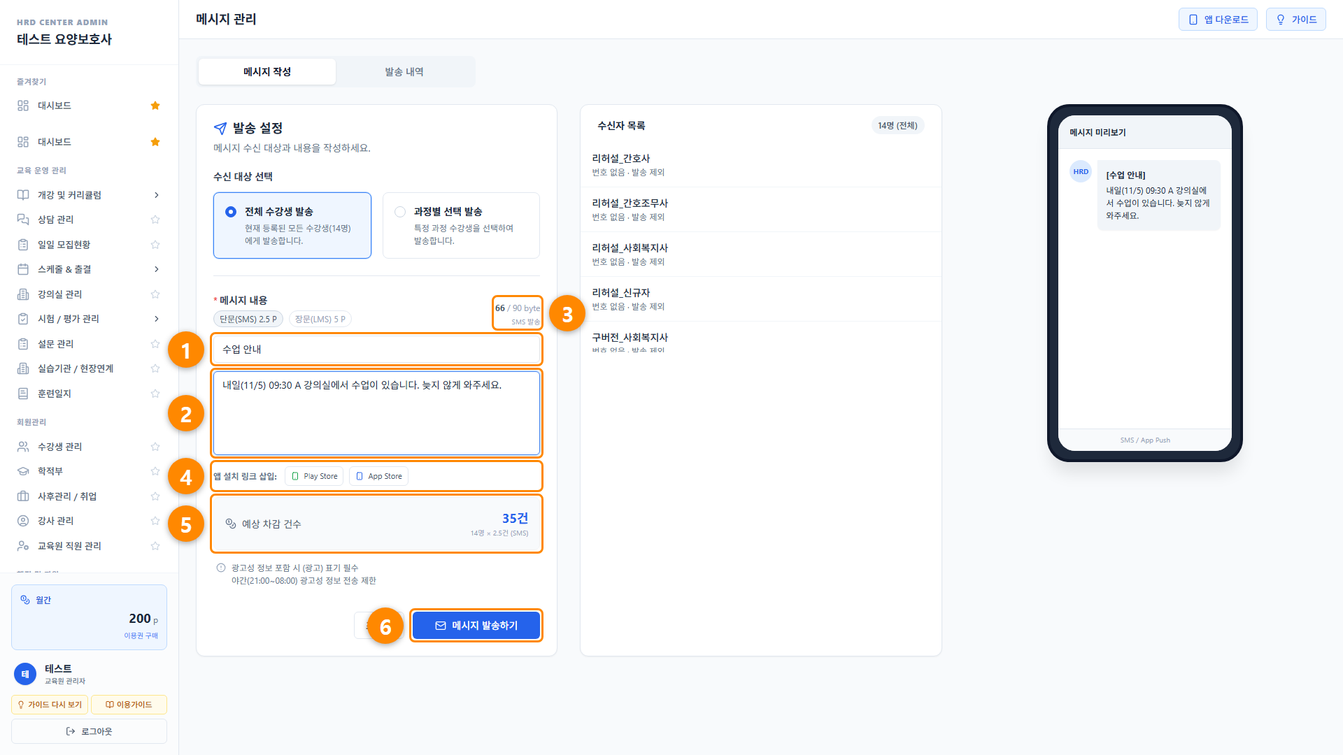Select 단문(SMS) 2.5 P chip
Viewport: 1343px width, 755px height.
[248, 319]
